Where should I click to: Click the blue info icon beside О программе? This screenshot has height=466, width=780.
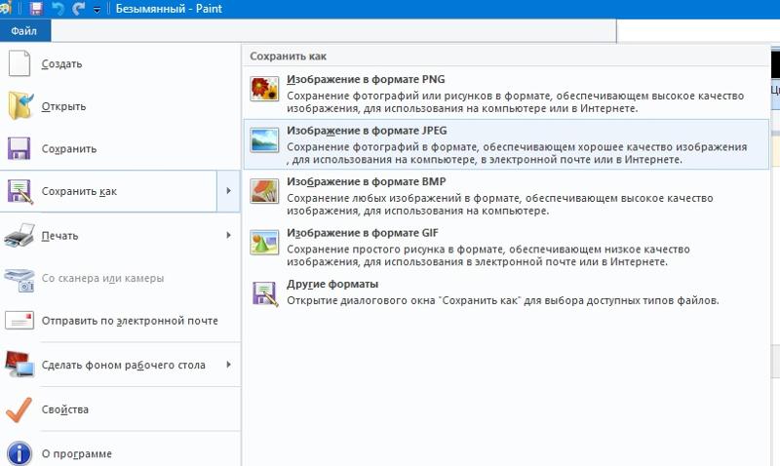pyautogui.click(x=19, y=453)
